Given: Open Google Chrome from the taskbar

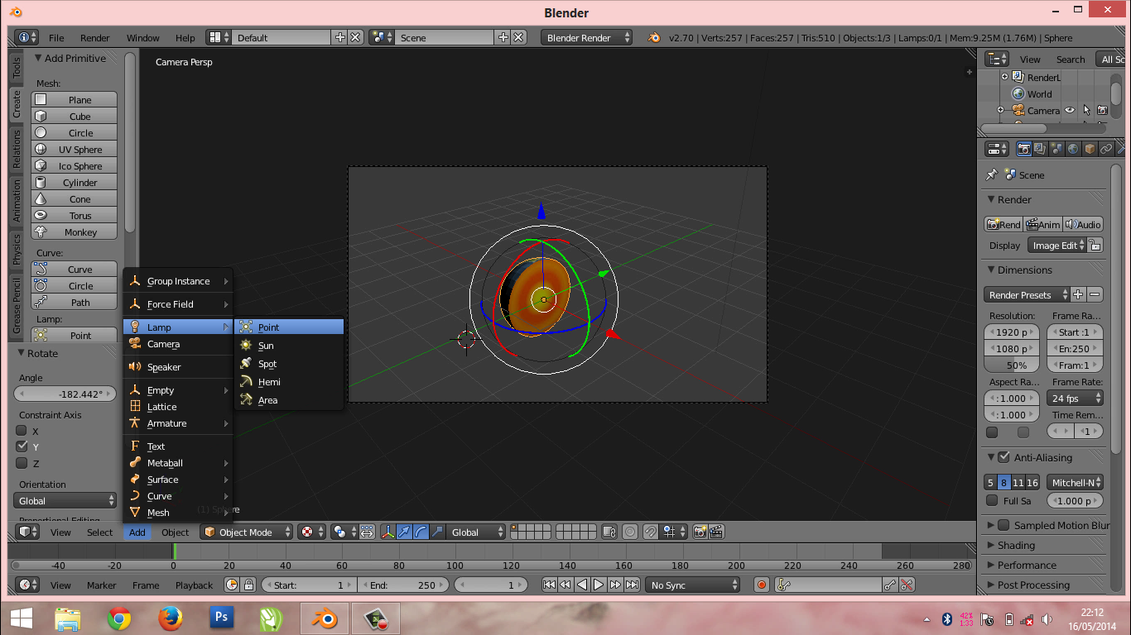Looking at the screenshot, I should 119,618.
